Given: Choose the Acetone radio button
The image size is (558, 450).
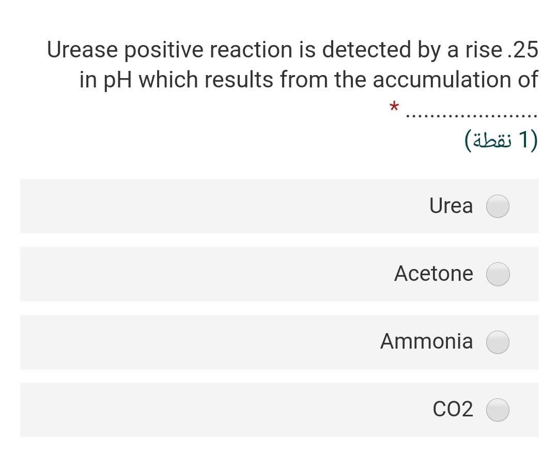Looking at the screenshot, I should tap(499, 274).
